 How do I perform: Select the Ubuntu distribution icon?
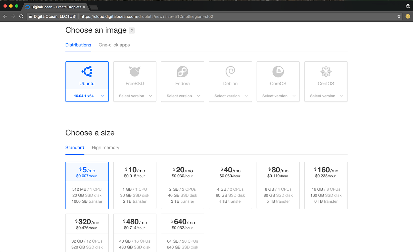87,72
